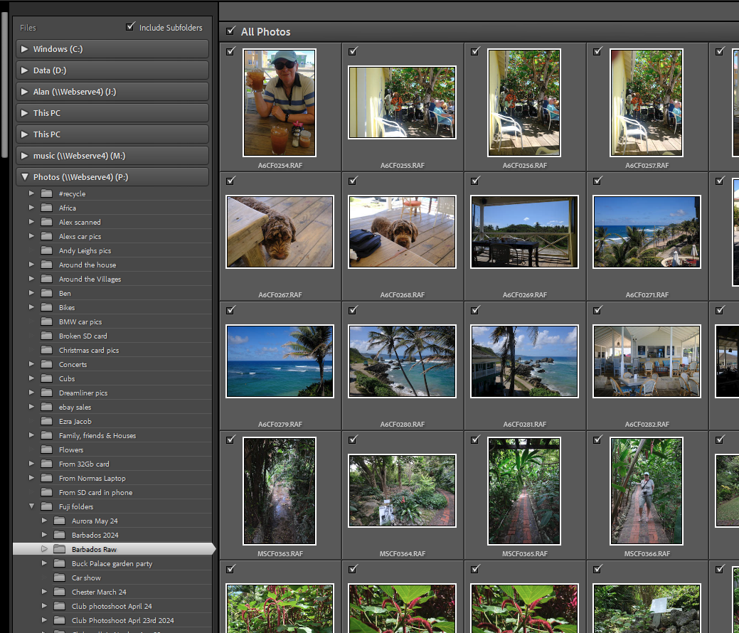Select the dog thumbnail A6CF0268.RAF
The height and width of the screenshot is (633, 739).
(402, 232)
